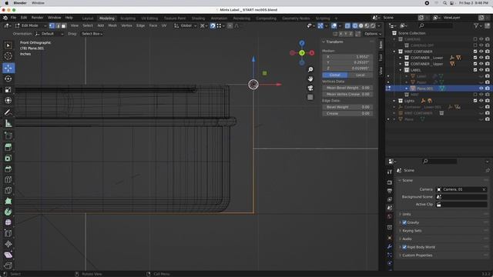The height and width of the screenshot is (277, 493).
Task: Choose the Measure tool
Action: 8,123
